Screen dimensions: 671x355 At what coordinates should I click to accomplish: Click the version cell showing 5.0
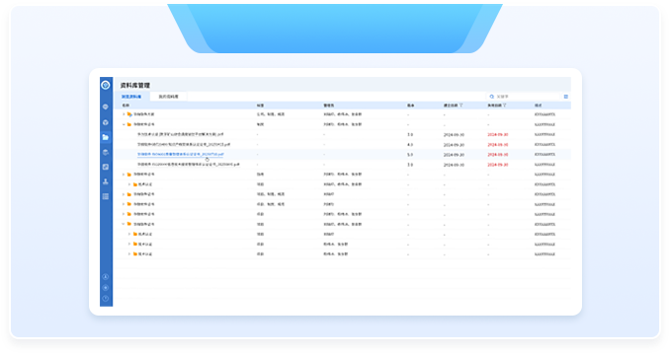pos(410,155)
